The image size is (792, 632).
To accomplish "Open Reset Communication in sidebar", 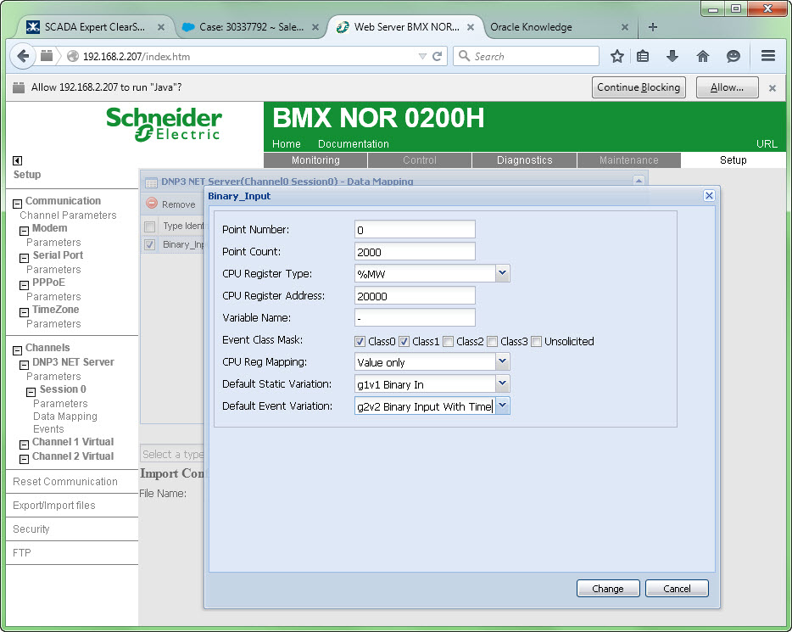I will point(65,482).
